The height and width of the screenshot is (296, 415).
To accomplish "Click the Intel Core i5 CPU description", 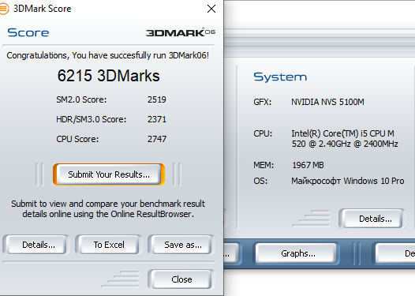I will tap(345, 138).
